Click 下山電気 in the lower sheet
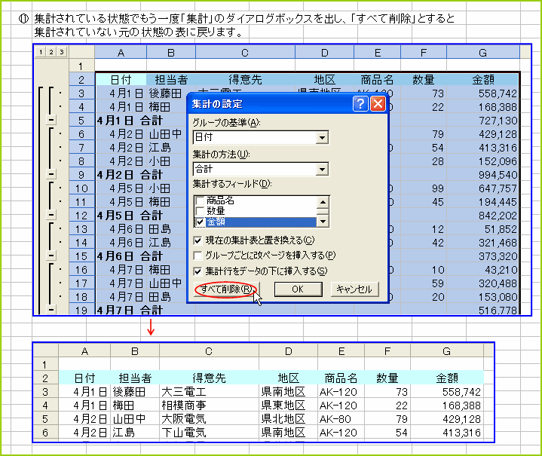Screen dimensions: 542x456 pyautogui.click(x=209, y=433)
